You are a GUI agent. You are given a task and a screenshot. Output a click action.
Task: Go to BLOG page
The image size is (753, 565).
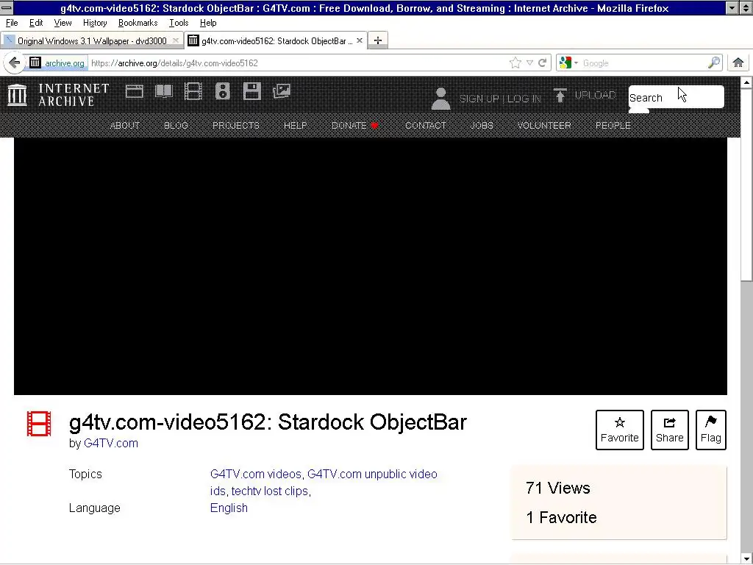[176, 125]
